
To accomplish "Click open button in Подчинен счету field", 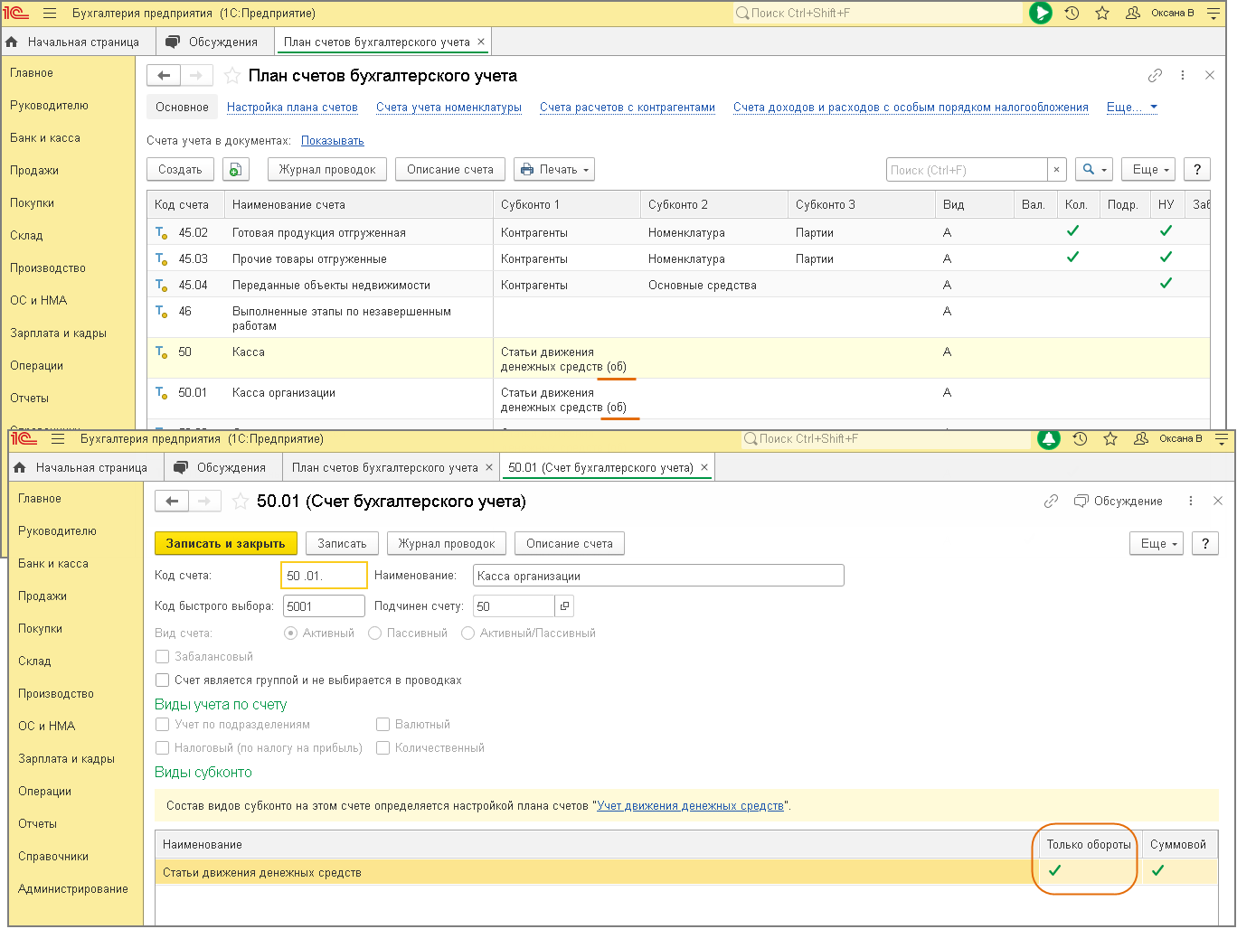I will tap(564, 606).
